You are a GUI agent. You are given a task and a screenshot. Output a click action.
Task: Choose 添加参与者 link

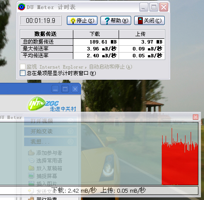(49, 153)
